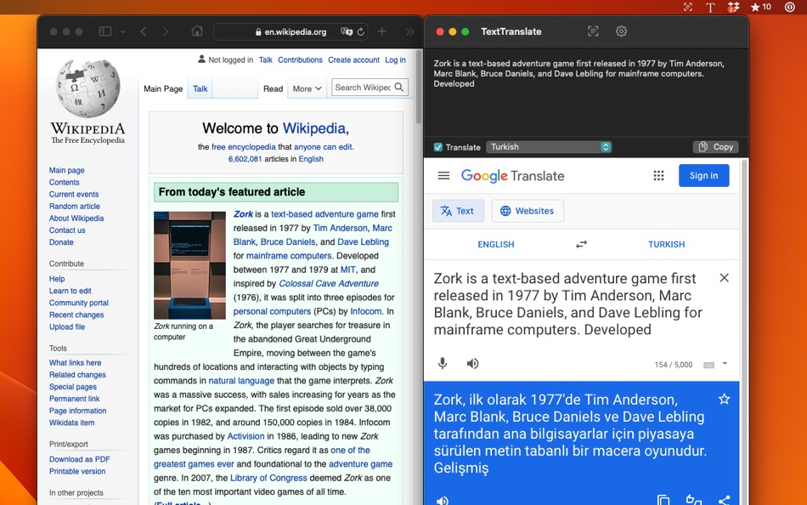The width and height of the screenshot is (807, 505).
Task: Toggle the Translate checkbox
Action: 438,147
